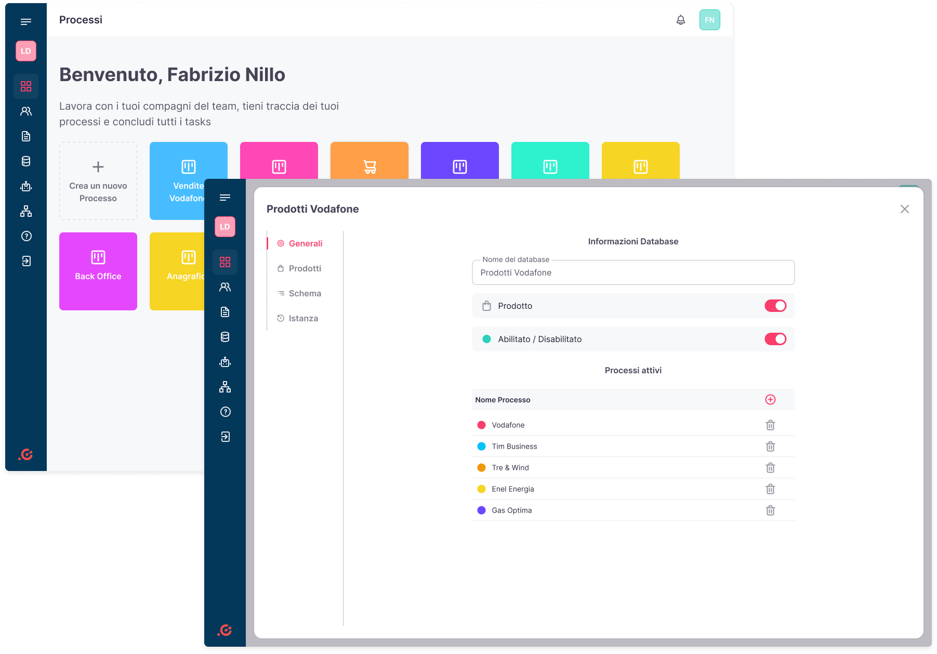Delete the Vodafone process row

(x=770, y=425)
